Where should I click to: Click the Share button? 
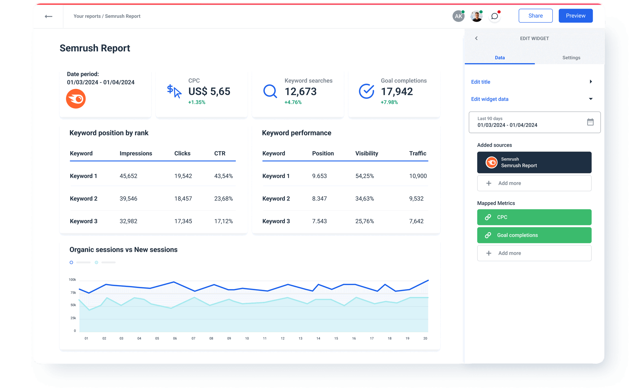pyautogui.click(x=535, y=15)
